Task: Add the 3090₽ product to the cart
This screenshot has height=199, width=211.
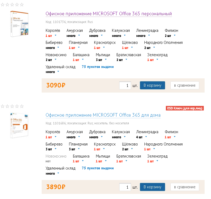Action: [153, 85]
